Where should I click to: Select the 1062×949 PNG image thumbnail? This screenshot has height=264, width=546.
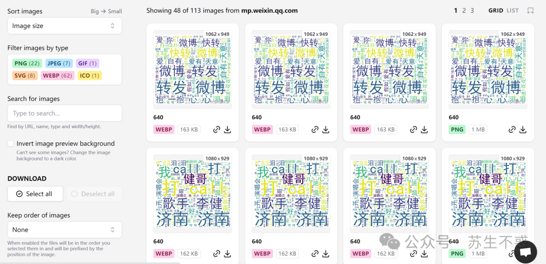[x=488, y=70]
